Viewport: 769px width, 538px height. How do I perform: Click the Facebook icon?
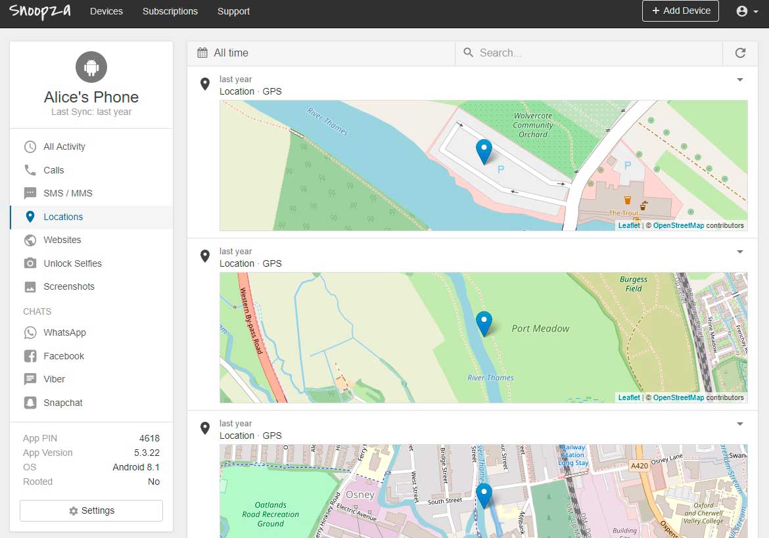(30, 356)
